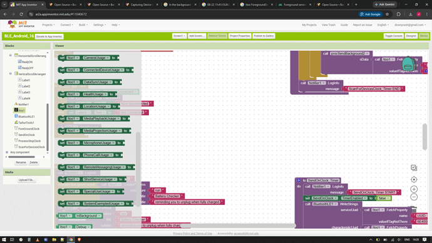Open the Screen1 dropdown
This screenshot has width=432, height=243.
coord(179,36)
